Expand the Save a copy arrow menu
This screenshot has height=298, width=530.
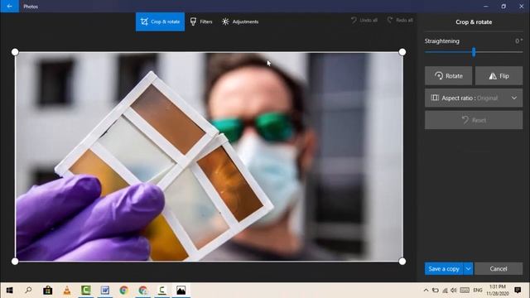(468, 268)
